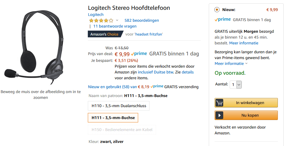
Task: Click the prime logo in the buy box
Action: [x=223, y=20]
